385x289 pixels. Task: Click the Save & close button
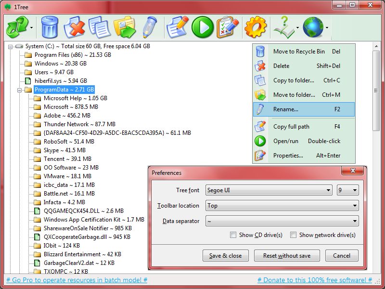click(226, 256)
